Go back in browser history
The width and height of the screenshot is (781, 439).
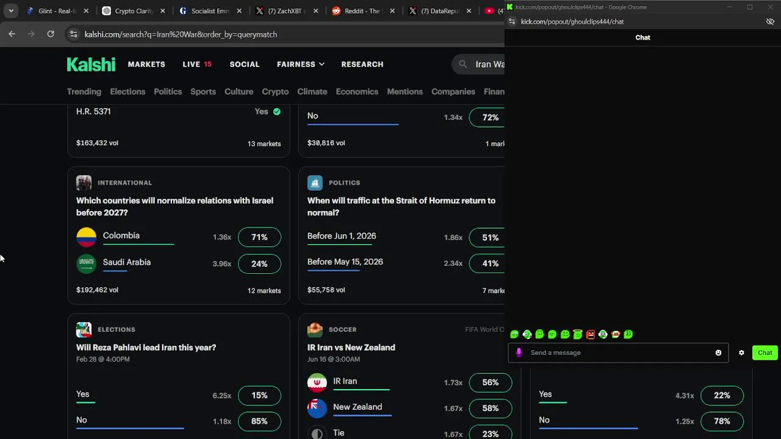pos(12,34)
